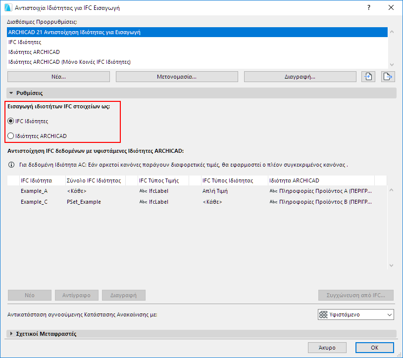403x358 pixels.
Task: Click IfcLabel value type in Example_C row
Action: coord(154,202)
